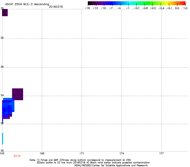190x167 pixels.
Task: Click the dark purple data block at 30N
Action: (x=5, y=13)
